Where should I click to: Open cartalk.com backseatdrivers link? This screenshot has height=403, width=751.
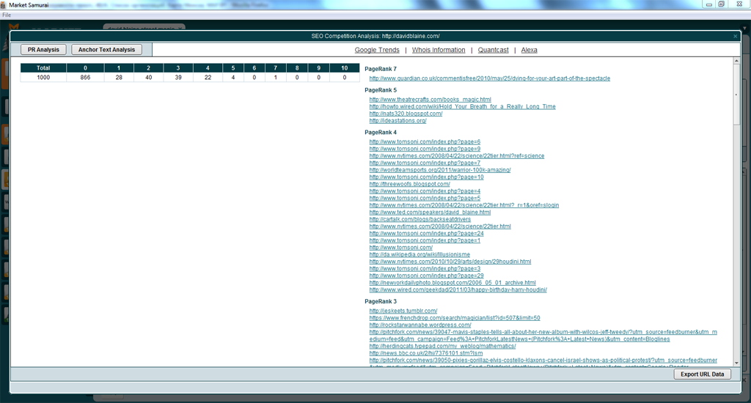(x=420, y=219)
